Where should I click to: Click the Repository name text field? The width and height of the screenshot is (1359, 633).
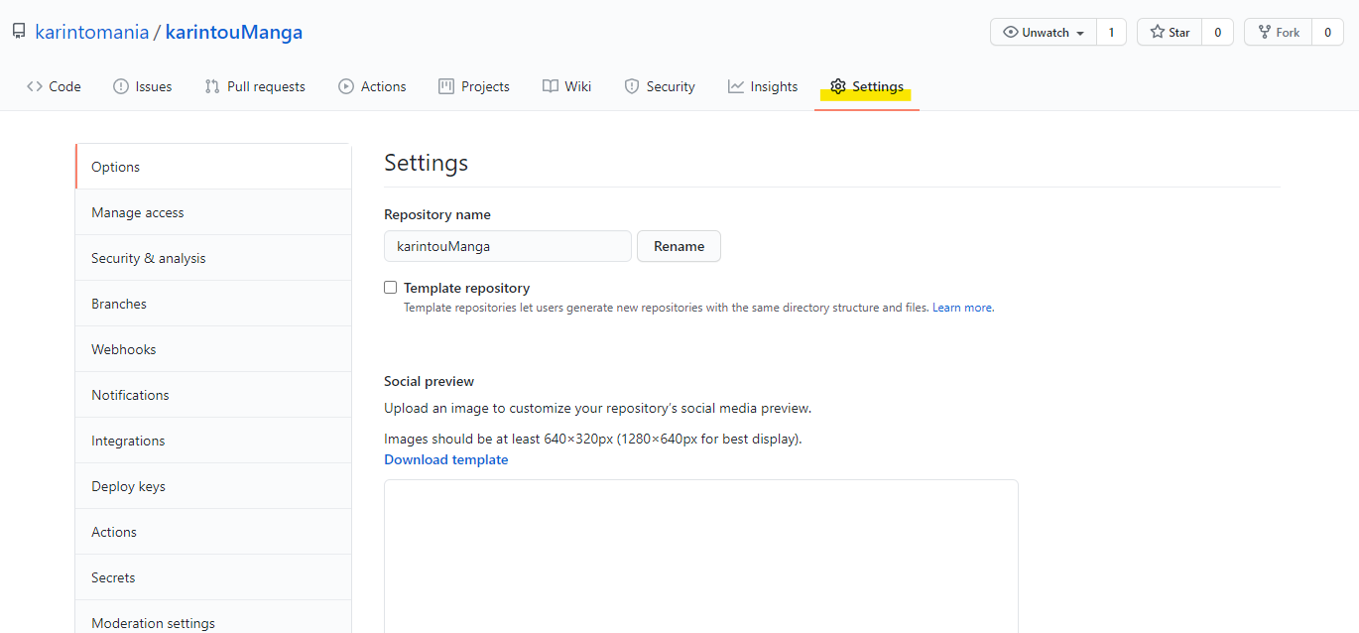click(508, 246)
